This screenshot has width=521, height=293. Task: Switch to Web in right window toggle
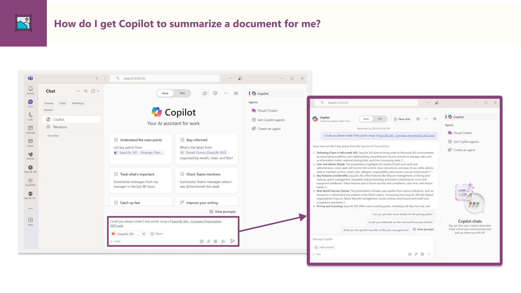[380, 119]
